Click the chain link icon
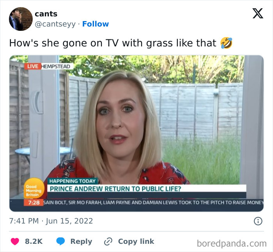This screenshot has width=273, height=252. point(108,241)
